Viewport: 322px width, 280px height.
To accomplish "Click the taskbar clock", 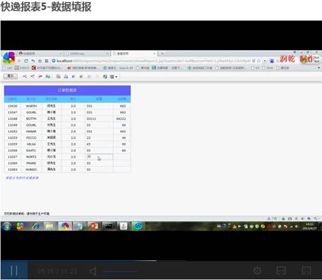I will (310, 226).
